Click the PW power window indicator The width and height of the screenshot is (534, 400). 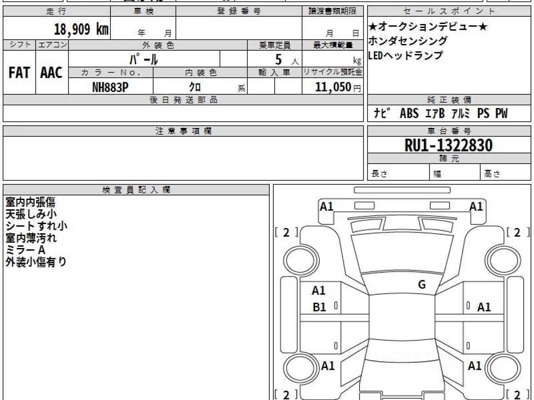click(x=501, y=114)
